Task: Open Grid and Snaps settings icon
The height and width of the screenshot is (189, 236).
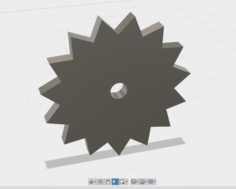Action: point(142,182)
